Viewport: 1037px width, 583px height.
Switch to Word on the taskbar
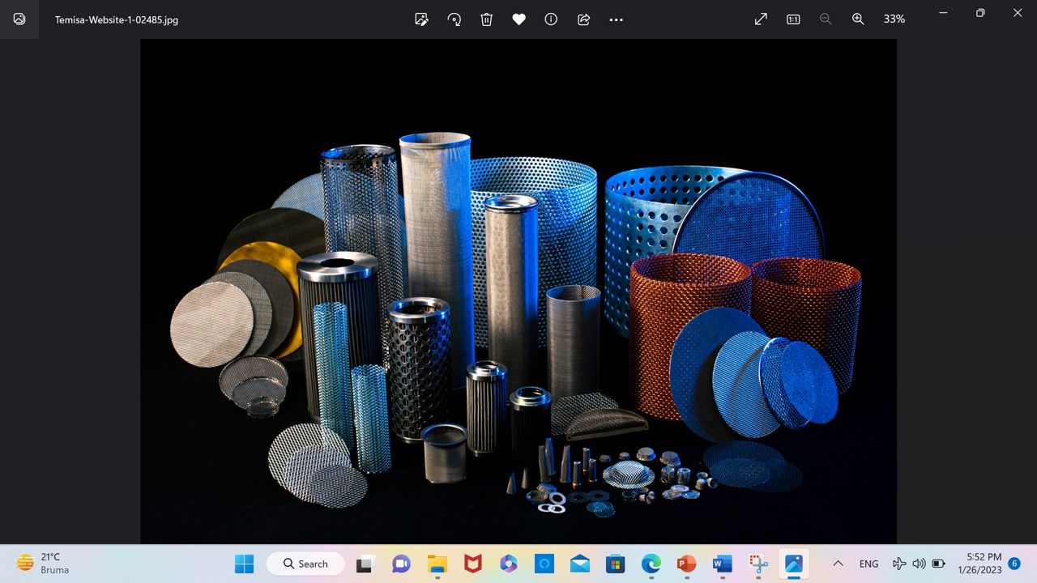click(723, 564)
